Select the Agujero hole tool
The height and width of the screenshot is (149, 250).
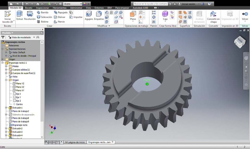coord(89,16)
